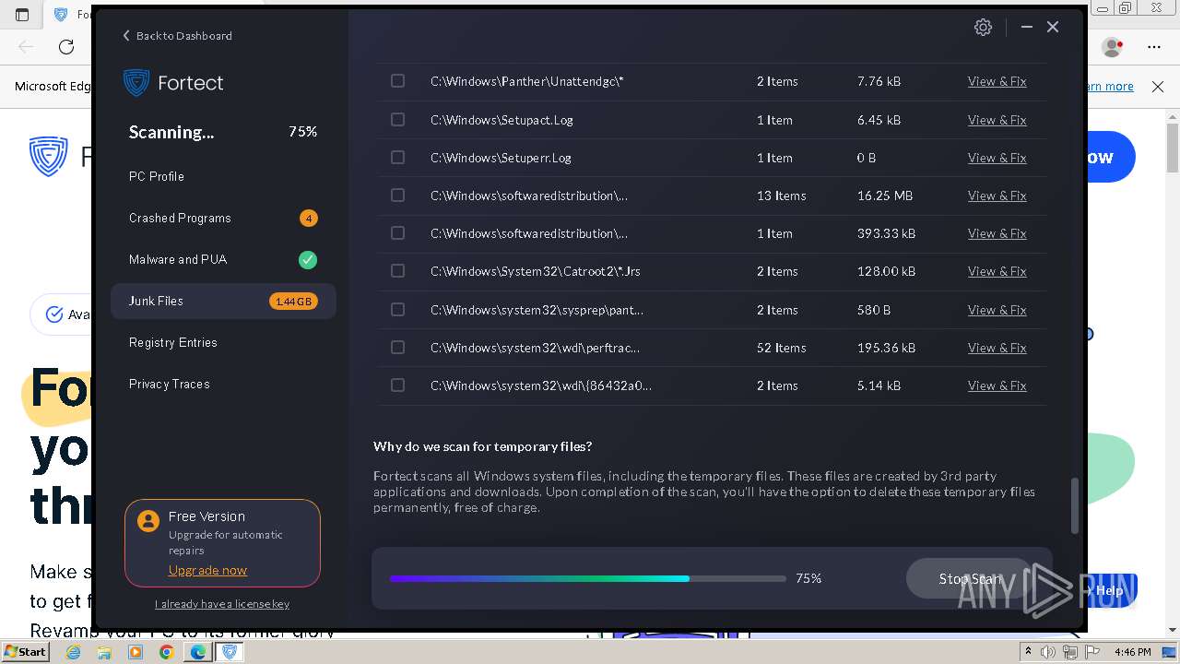
Task: Click the Edge refresh button
Action: click(66, 47)
